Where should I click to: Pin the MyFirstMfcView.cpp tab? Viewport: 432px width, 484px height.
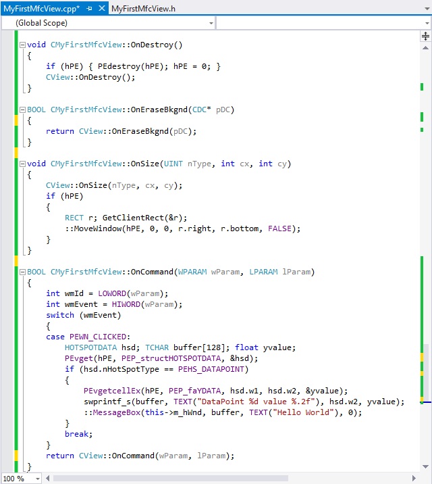pyautogui.click(x=89, y=9)
